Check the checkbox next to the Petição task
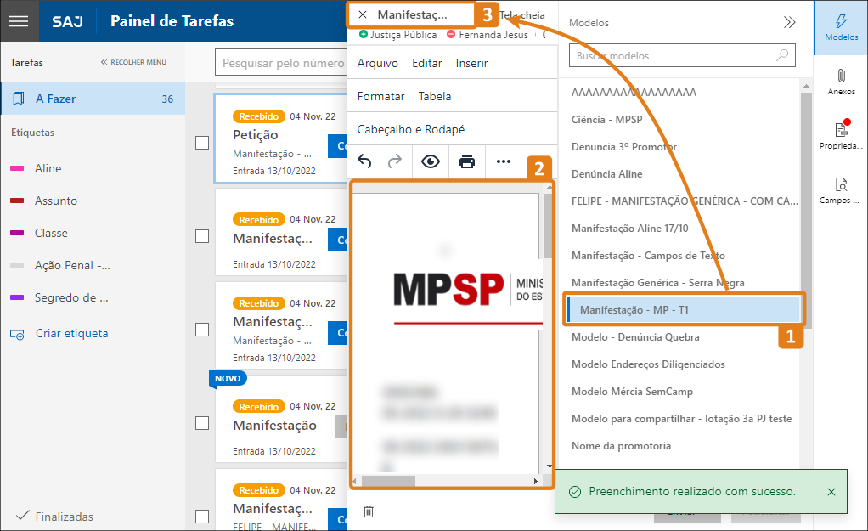 201,141
